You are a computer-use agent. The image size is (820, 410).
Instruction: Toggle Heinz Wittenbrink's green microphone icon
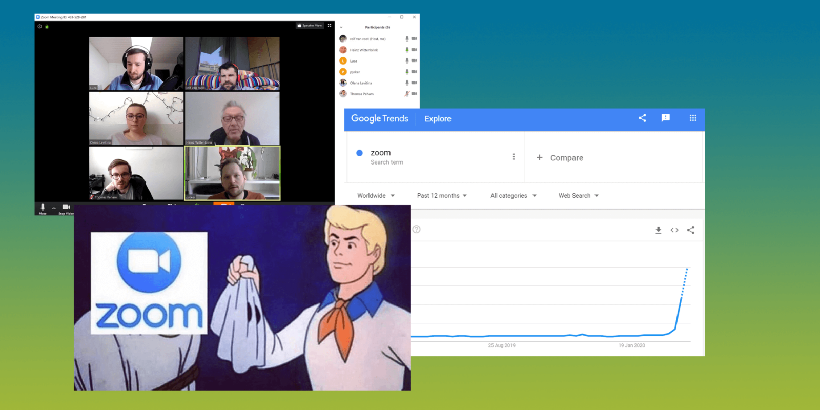click(x=407, y=50)
